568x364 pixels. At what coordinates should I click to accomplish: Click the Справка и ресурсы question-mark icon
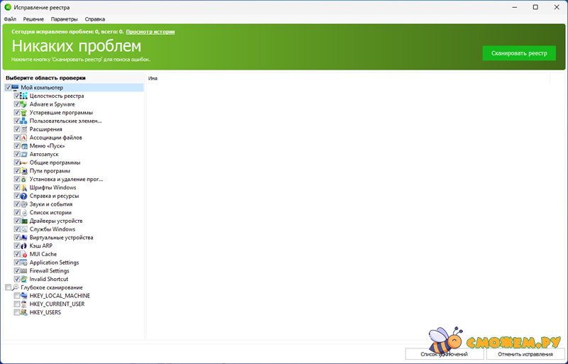tap(23, 196)
